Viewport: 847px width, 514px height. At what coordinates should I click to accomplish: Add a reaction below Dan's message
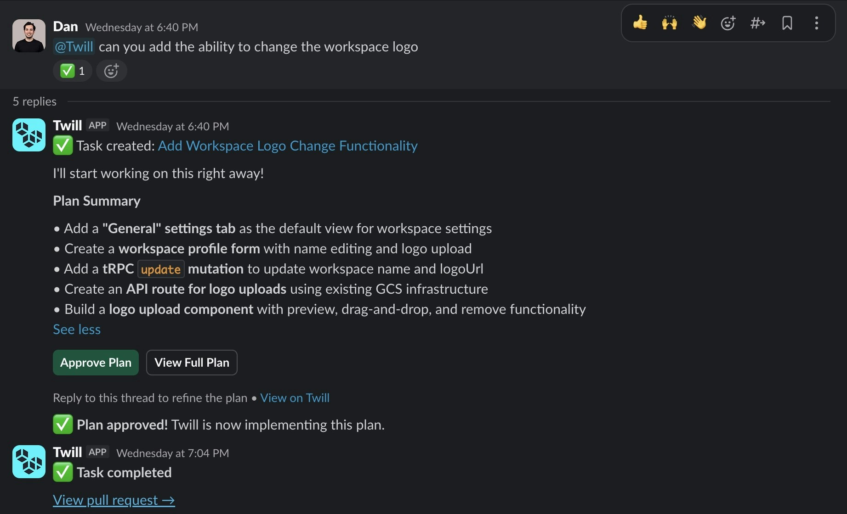pos(111,71)
